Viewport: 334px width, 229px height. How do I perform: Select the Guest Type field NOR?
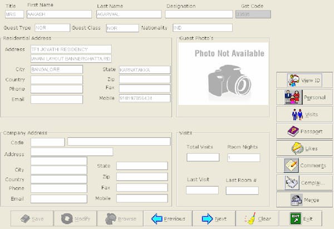pyautogui.click(x=52, y=28)
